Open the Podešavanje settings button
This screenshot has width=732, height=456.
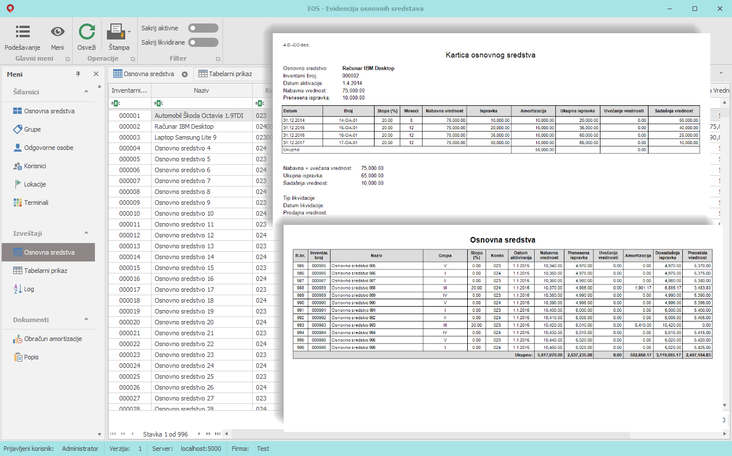[x=22, y=37]
